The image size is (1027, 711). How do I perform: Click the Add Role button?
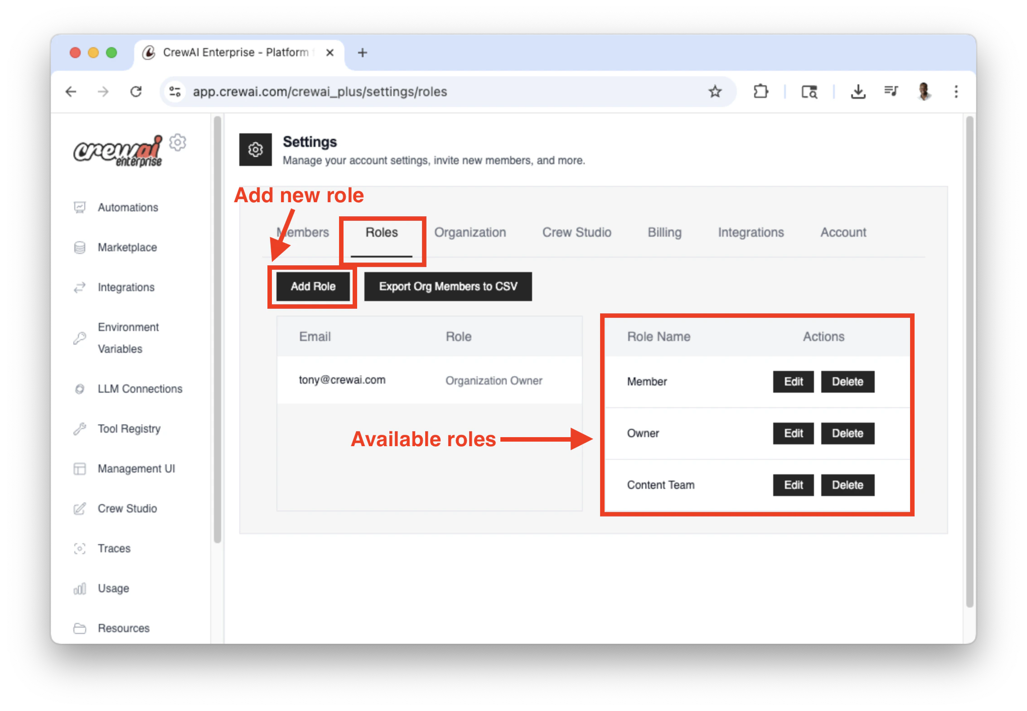click(313, 287)
